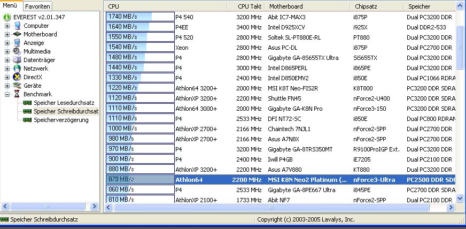This screenshot has width=466, height=229.
Task: Click down arrow of results vertical scrollbar
Action: [x=460, y=199]
